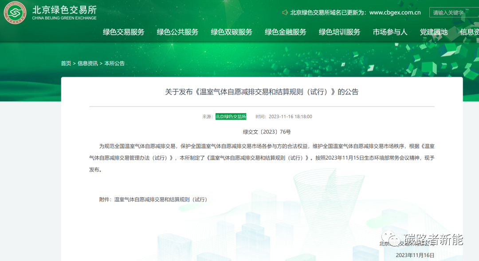Click the 北京绿色交易所 site name heading

tap(64, 10)
